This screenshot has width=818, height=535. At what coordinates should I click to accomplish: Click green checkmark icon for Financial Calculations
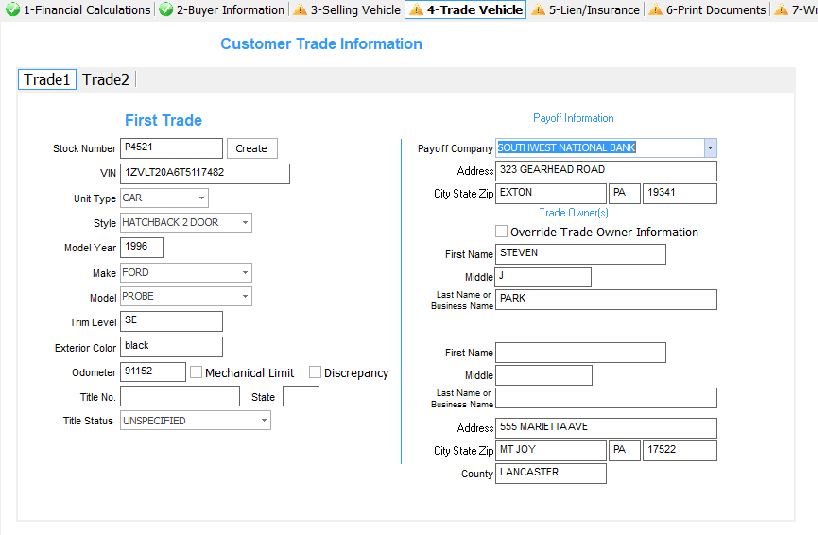pos(13,10)
